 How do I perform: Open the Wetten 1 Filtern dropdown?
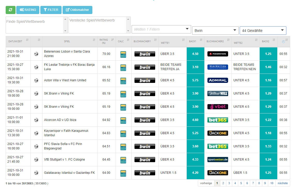[161, 29]
